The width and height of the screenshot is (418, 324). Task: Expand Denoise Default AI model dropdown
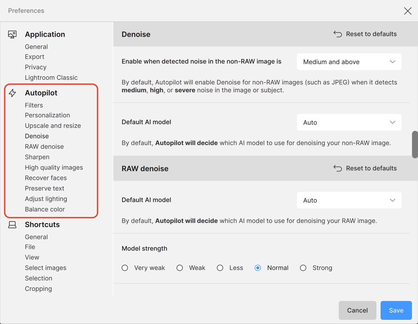point(349,122)
